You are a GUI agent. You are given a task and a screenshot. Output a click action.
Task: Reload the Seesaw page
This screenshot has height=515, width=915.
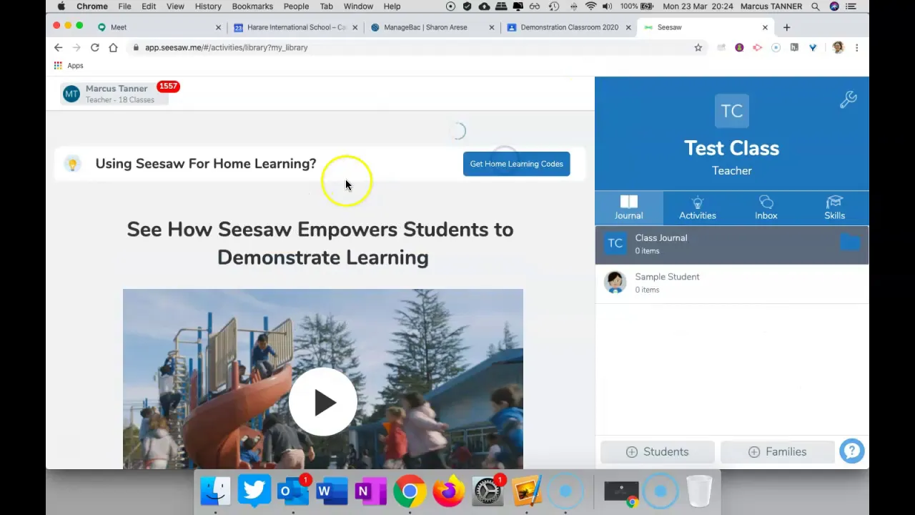(94, 47)
